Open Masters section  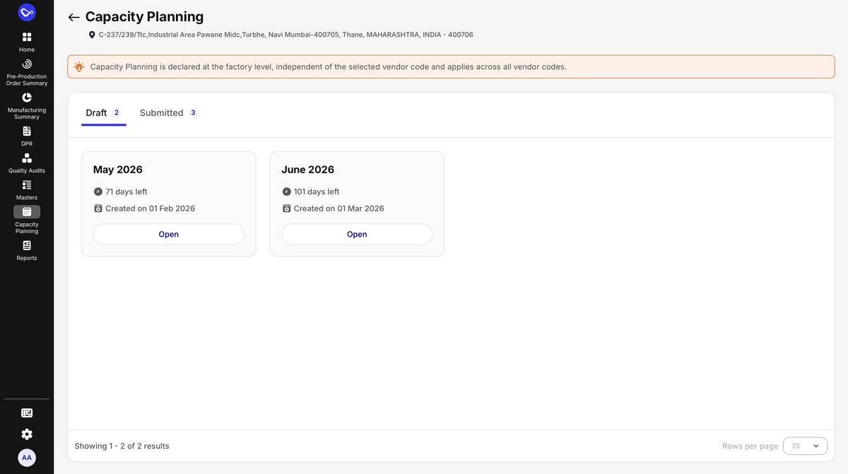click(x=27, y=190)
